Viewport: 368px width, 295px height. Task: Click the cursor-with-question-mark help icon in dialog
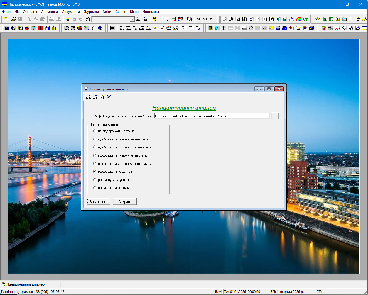[x=108, y=97]
